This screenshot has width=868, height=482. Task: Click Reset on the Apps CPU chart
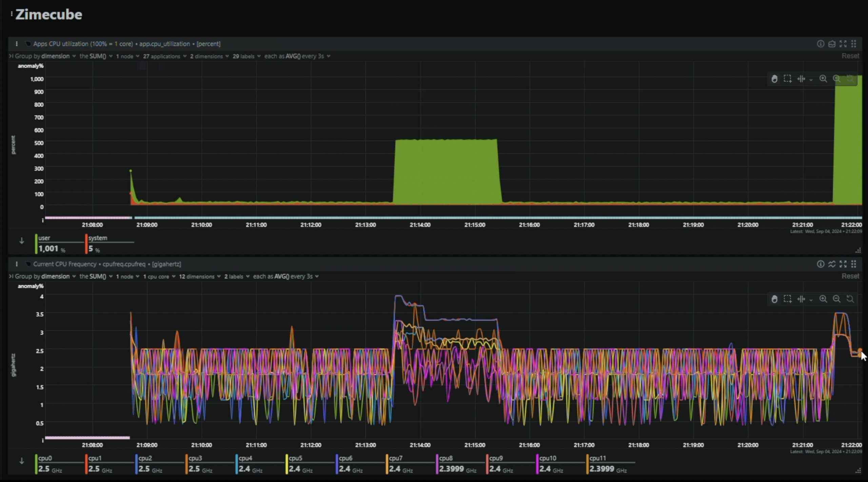pos(850,56)
